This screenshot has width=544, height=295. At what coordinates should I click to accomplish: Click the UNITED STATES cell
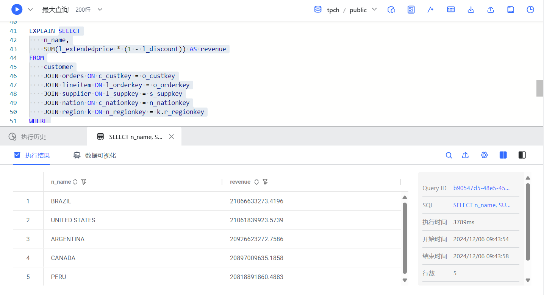click(x=73, y=220)
